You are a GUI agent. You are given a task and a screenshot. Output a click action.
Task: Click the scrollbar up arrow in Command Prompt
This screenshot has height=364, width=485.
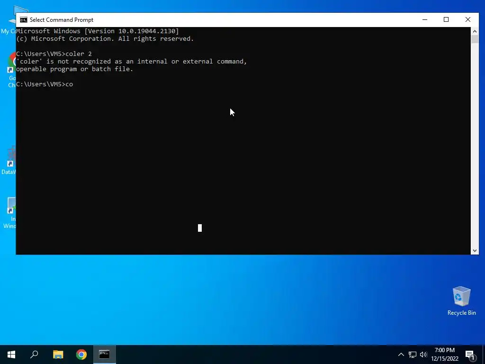point(475,31)
